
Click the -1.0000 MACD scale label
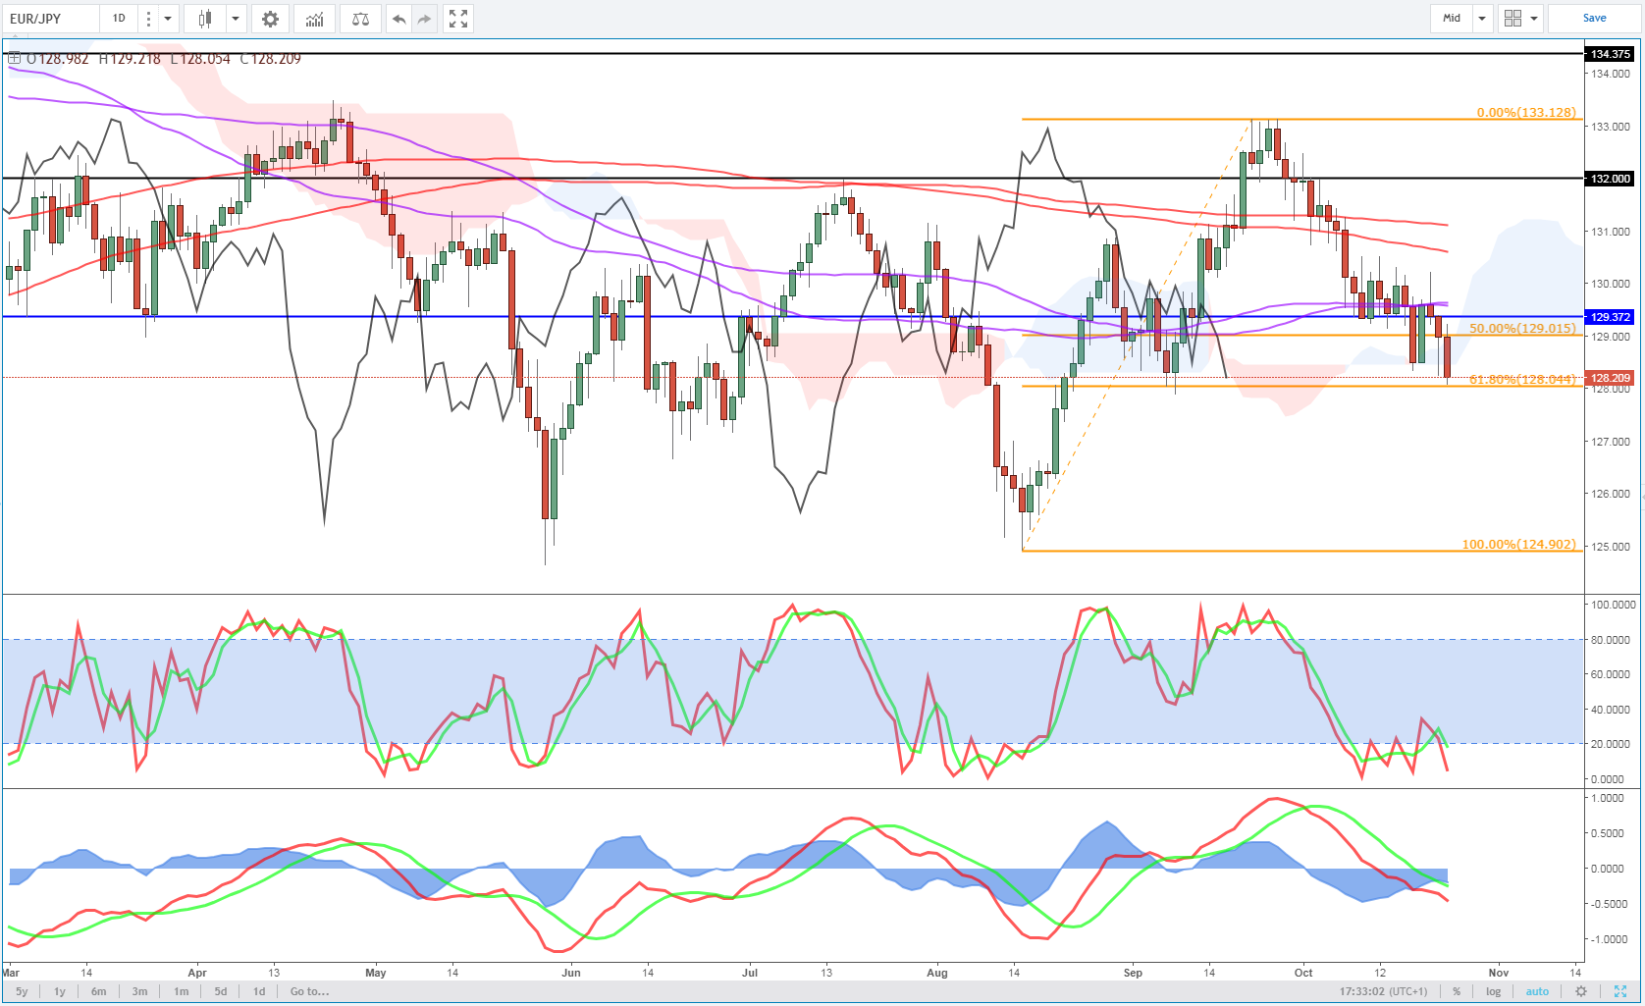[1610, 939]
